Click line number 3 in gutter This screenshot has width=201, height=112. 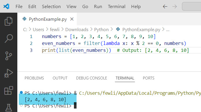click(x=31, y=50)
